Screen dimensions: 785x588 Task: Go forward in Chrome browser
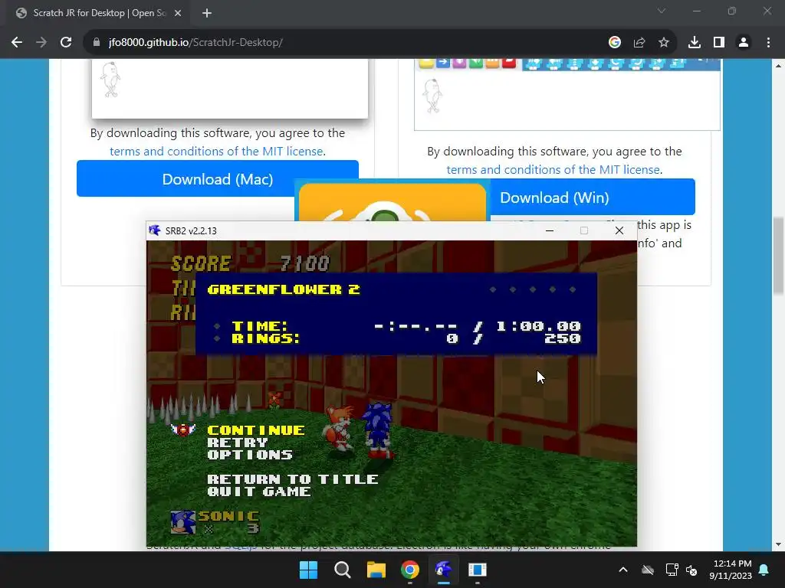pyautogui.click(x=41, y=43)
